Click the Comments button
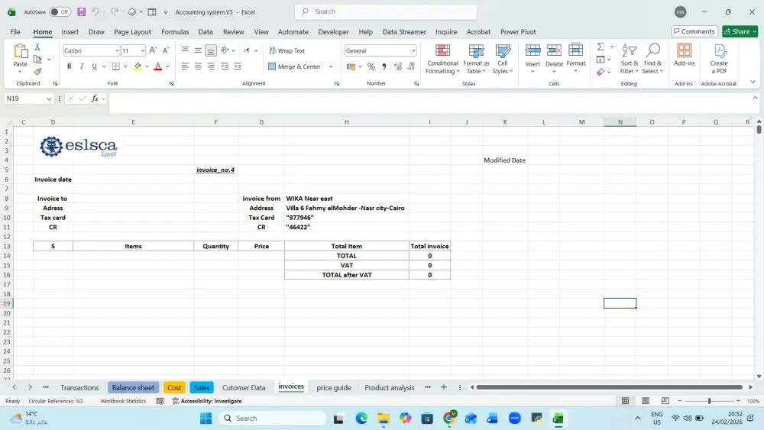 click(694, 31)
